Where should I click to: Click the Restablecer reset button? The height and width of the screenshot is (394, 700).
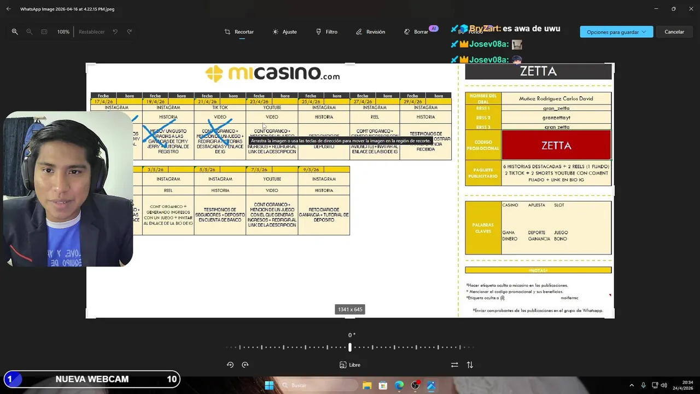(x=91, y=32)
